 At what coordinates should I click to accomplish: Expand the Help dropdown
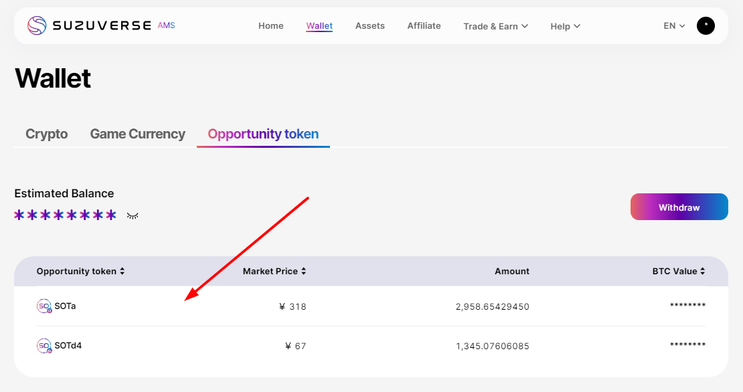(565, 26)
